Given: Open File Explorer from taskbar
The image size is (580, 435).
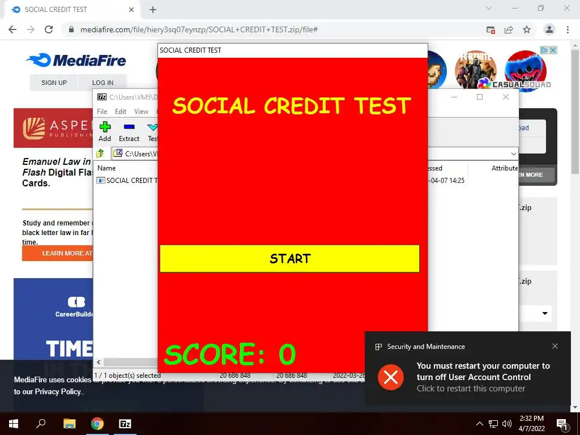Looking at the screenshot, I should click(69, 424).
